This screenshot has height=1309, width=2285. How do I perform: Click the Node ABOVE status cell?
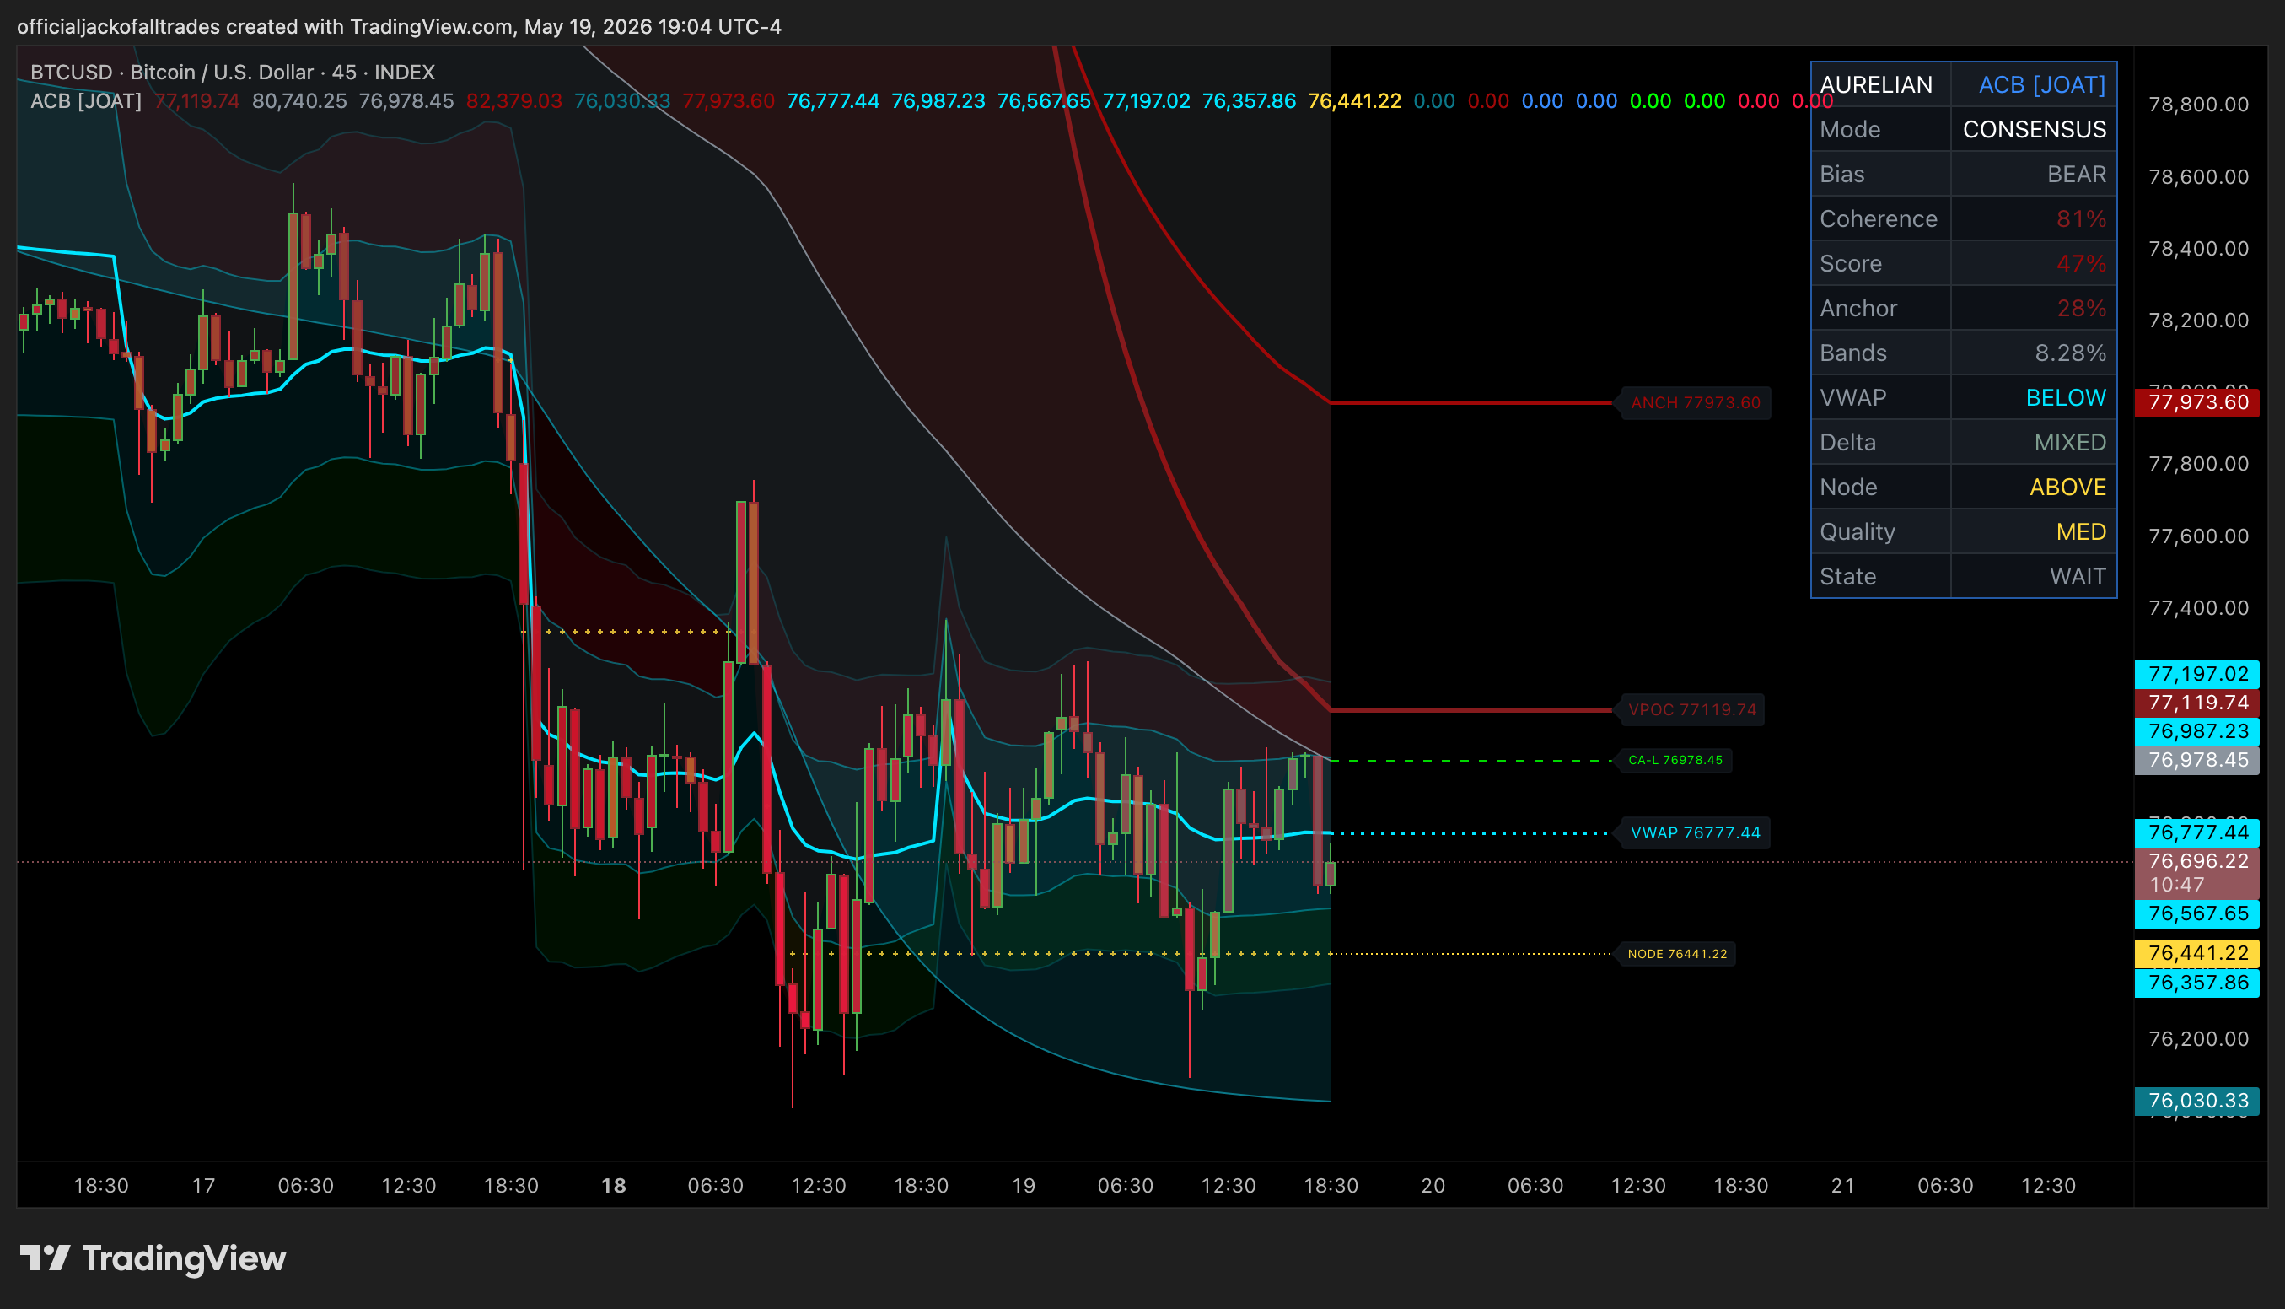(2035, 488)
